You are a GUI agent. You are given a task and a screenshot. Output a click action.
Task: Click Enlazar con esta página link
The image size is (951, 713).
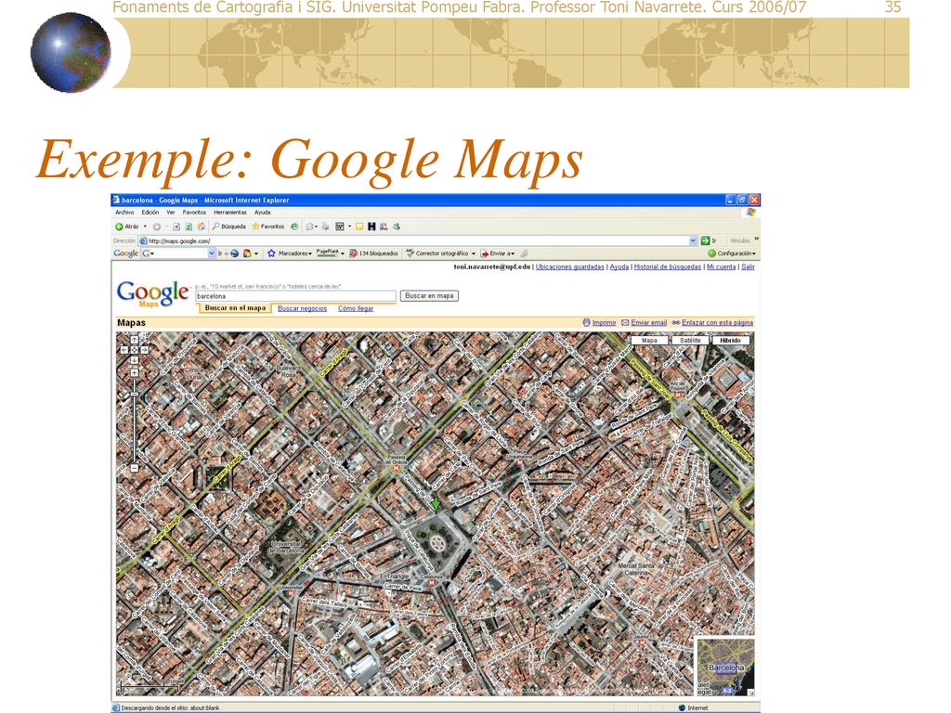point(717,322)
